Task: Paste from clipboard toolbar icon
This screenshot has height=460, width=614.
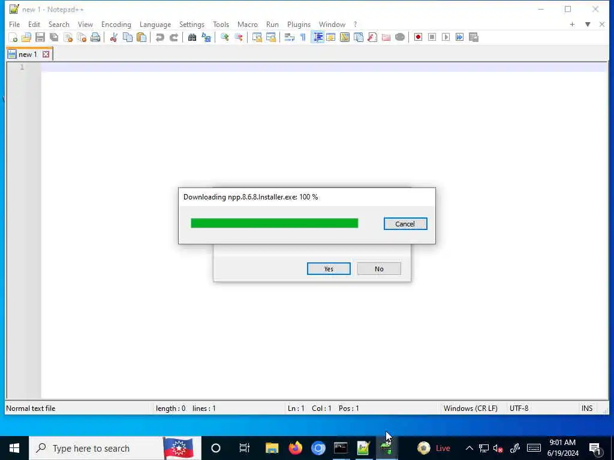Action: tap(142, 37)
